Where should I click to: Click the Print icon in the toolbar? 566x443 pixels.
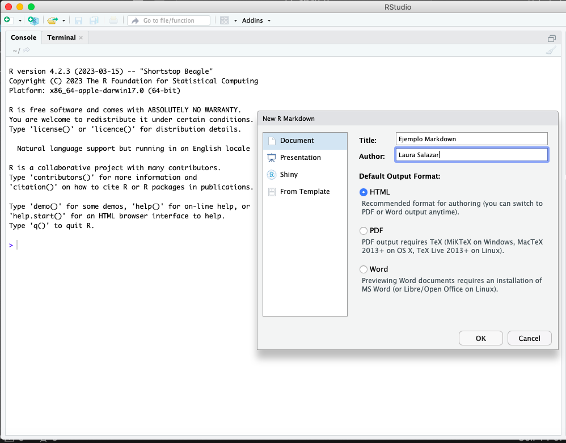point(113,20)
